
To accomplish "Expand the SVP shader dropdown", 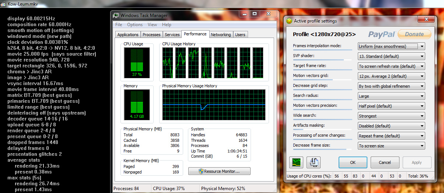I will (x=391, y=56).
